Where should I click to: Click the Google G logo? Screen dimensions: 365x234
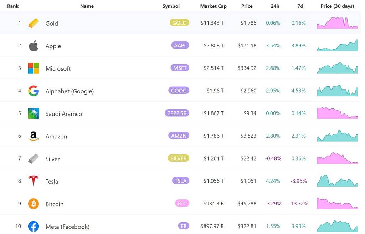(x=34, y=91)
